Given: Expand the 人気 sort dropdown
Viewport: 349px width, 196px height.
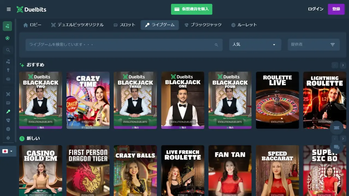Looking at the screenshot, I should tap(255, 45).
